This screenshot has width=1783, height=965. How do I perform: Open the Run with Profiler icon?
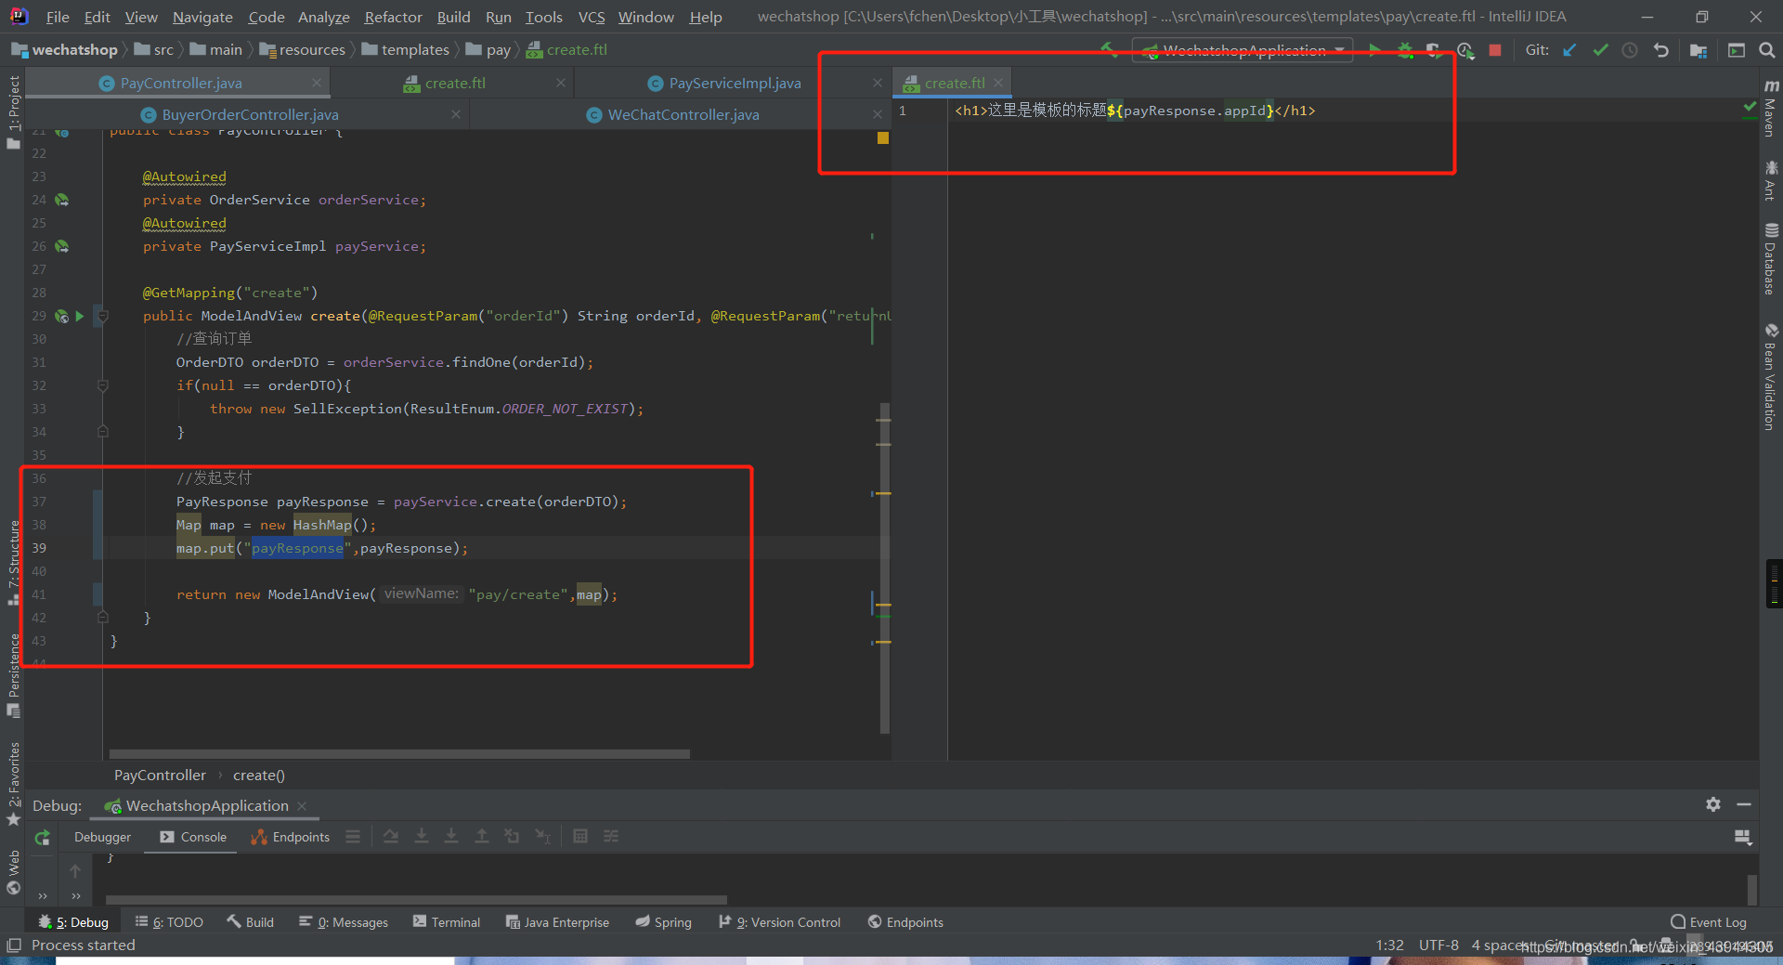[x=1465, y=50]
